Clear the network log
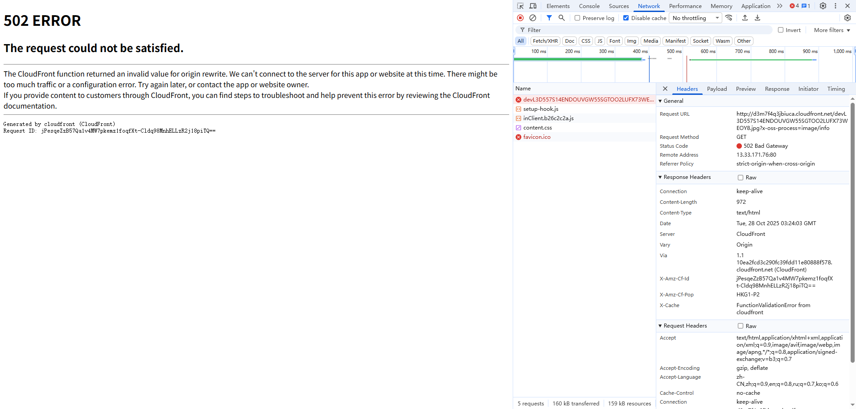The width and height of the screenshot is (856, 409). tap(533, 18)
